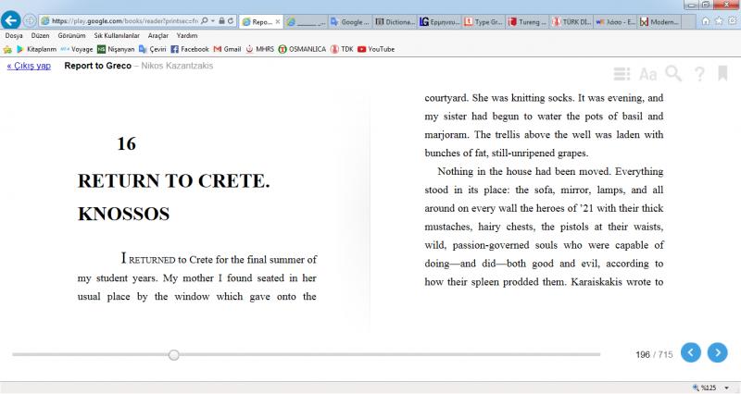The image size is (741, 394).
Task: Switch to the TÜRK Dİ... tab
Action: pos(572,21)
